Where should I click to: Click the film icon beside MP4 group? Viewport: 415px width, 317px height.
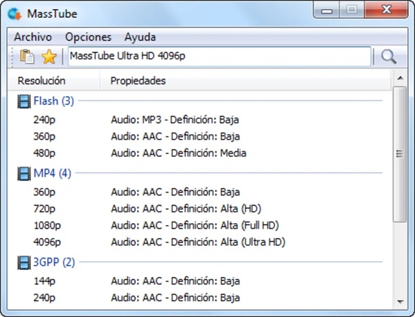(24, 173)
